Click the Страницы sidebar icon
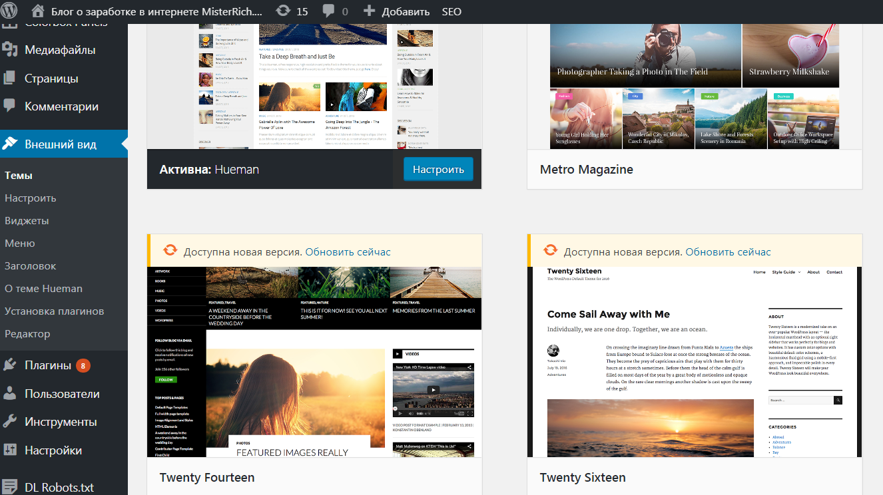 [9, 78]
